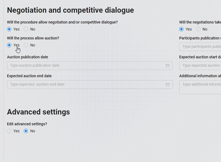Focus the expected auction end date field
Screen dimensions: 221x162
[x=86, y=85]
